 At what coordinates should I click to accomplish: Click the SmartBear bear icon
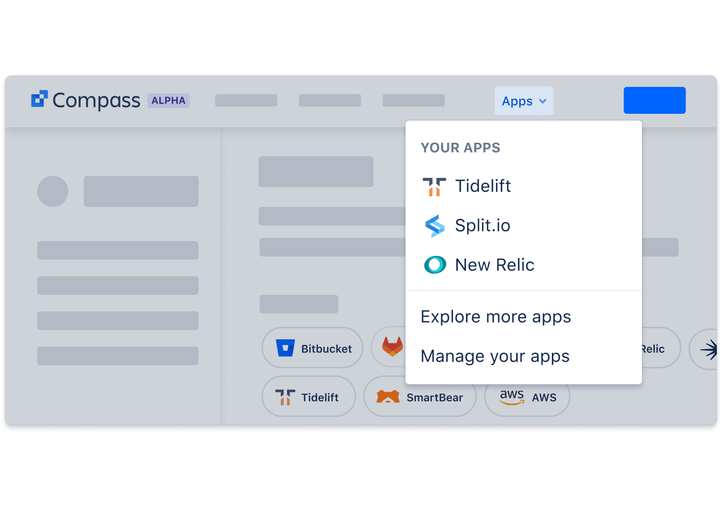(x=388, y=397)
